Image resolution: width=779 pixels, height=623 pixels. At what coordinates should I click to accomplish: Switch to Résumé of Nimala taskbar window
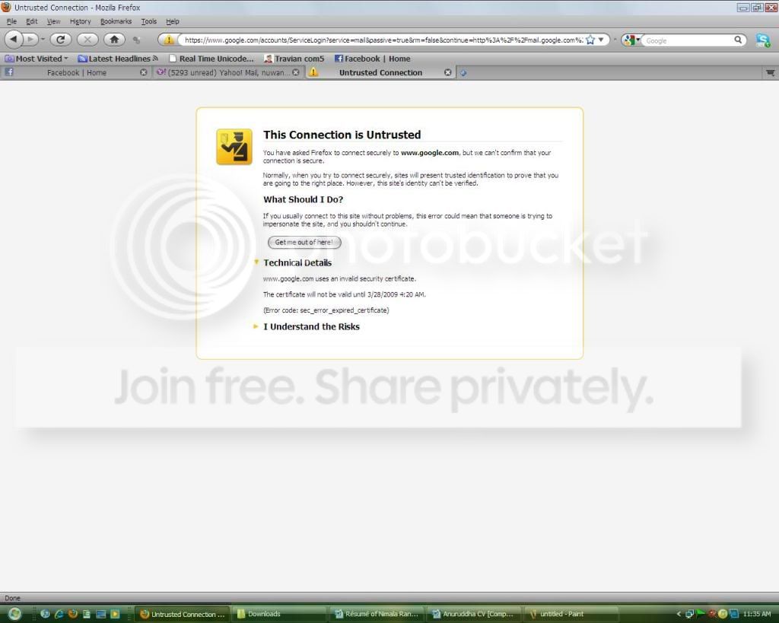(377, 614)
